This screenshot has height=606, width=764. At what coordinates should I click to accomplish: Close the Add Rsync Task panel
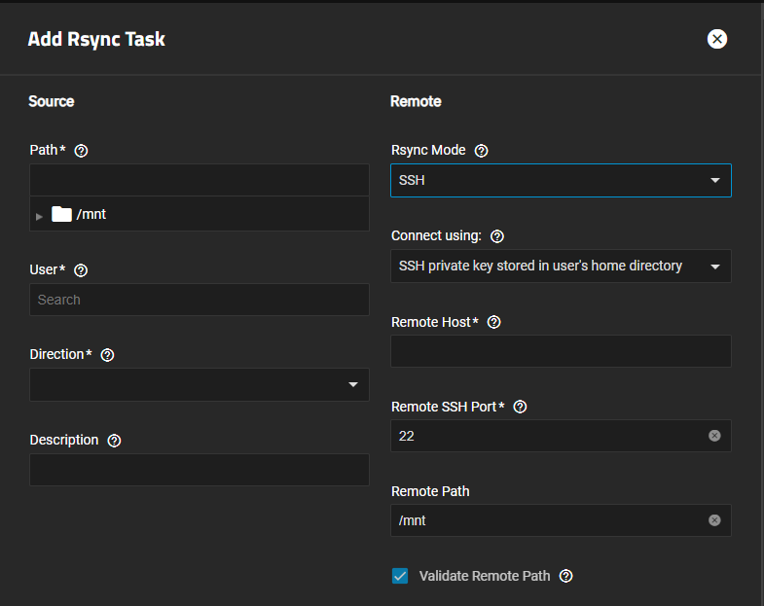pos(717,39)
